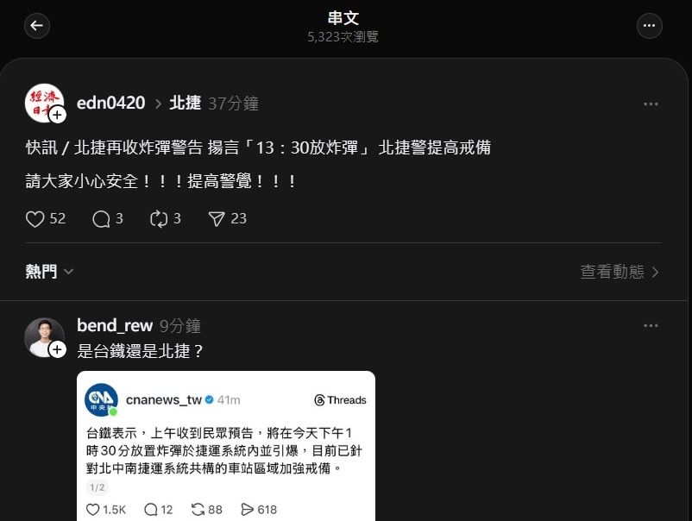Like the quoted cnanews_tw post

point(106,510)
